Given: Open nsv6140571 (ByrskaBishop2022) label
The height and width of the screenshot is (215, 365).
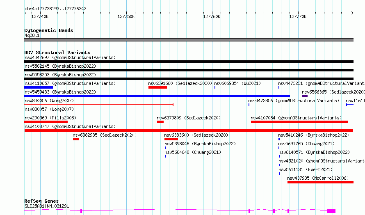Looking at the screenshot, I should click(314, 152).
